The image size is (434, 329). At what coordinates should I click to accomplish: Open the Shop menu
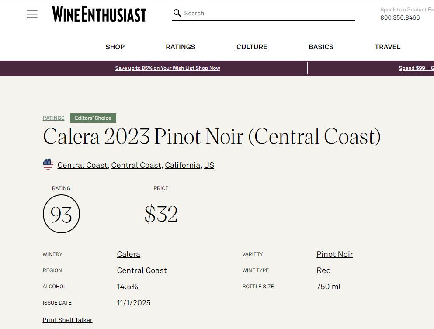pyautogui.click(x=115, y=47)
